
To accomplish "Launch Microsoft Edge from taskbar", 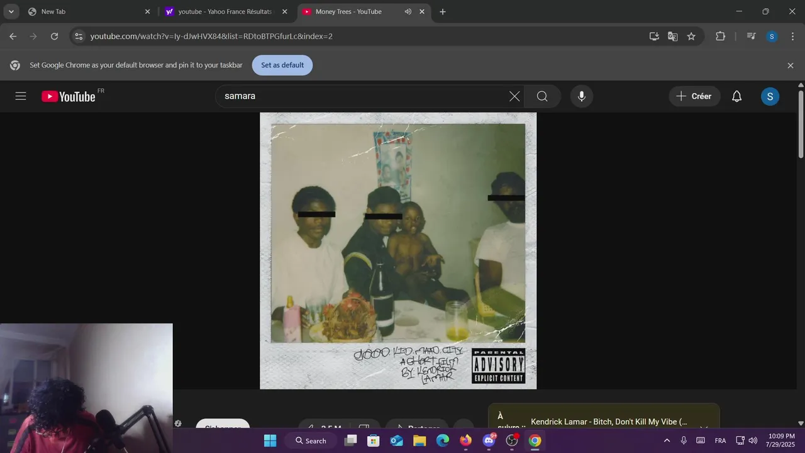I will coord(443,440).
